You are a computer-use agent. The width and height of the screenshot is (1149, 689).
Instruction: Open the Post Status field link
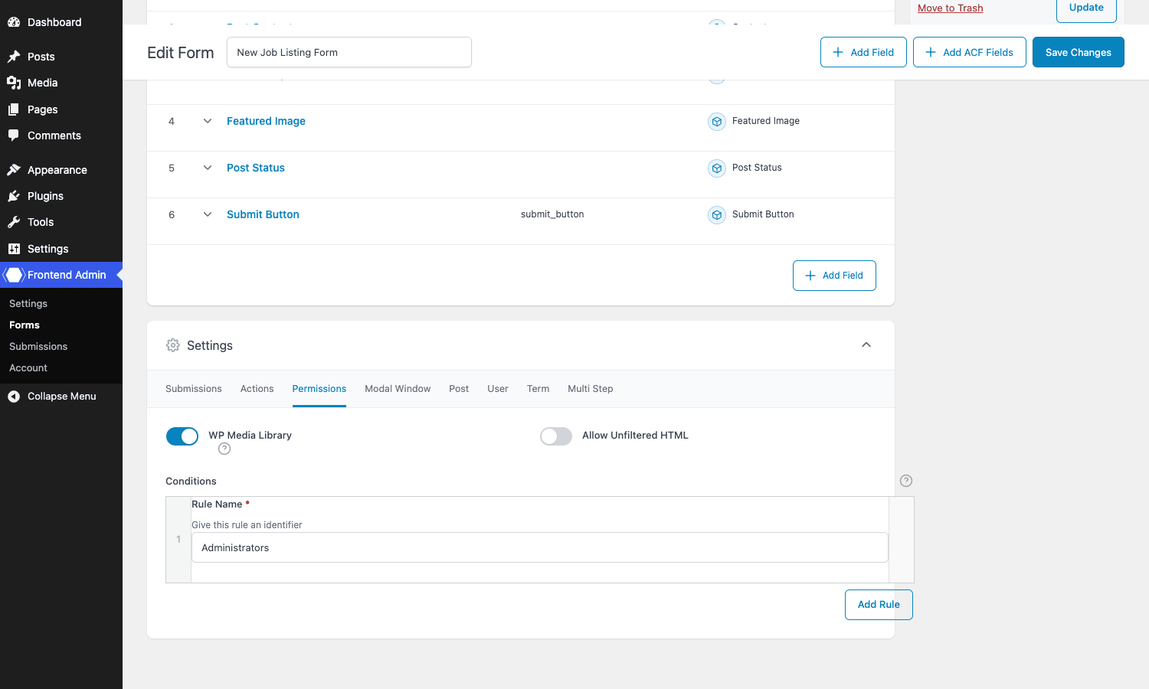(256, 168)
